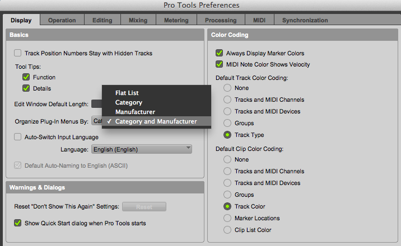Pick Manufacturer from the dropdown list
This screenshot has height=246, width=401.
coord(156,112)
